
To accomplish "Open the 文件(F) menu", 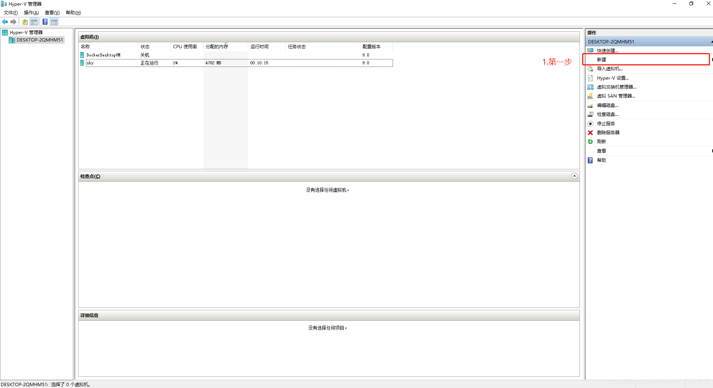I will coord(11,13).
